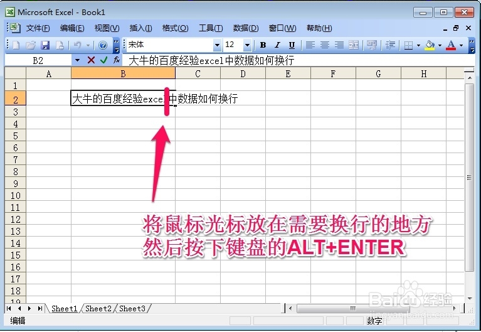Go to previous sheet arrow
This screenshot has width=481, height=332.
coord(19,308)
